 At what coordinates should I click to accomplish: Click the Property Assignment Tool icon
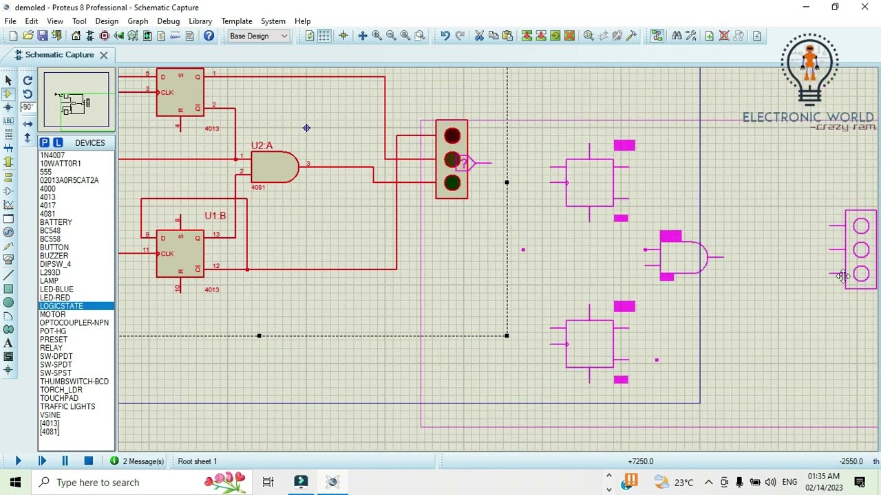click(x=691, y=36)
